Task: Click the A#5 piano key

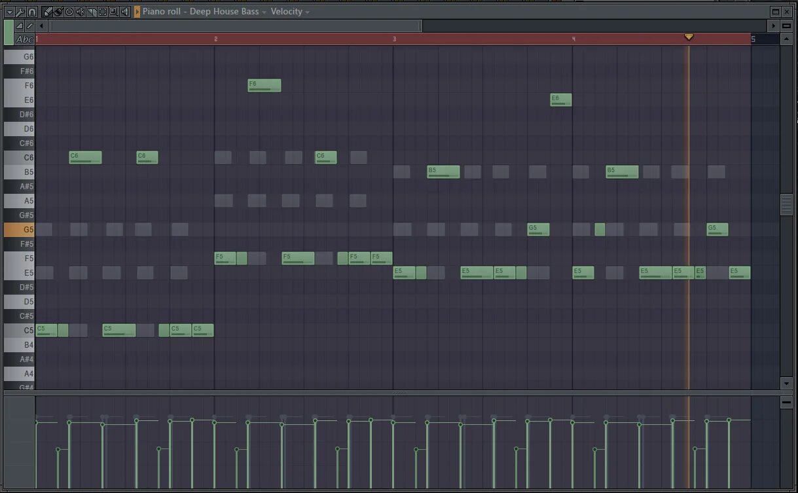Action: pyautogui.click(x=19, y=187)
